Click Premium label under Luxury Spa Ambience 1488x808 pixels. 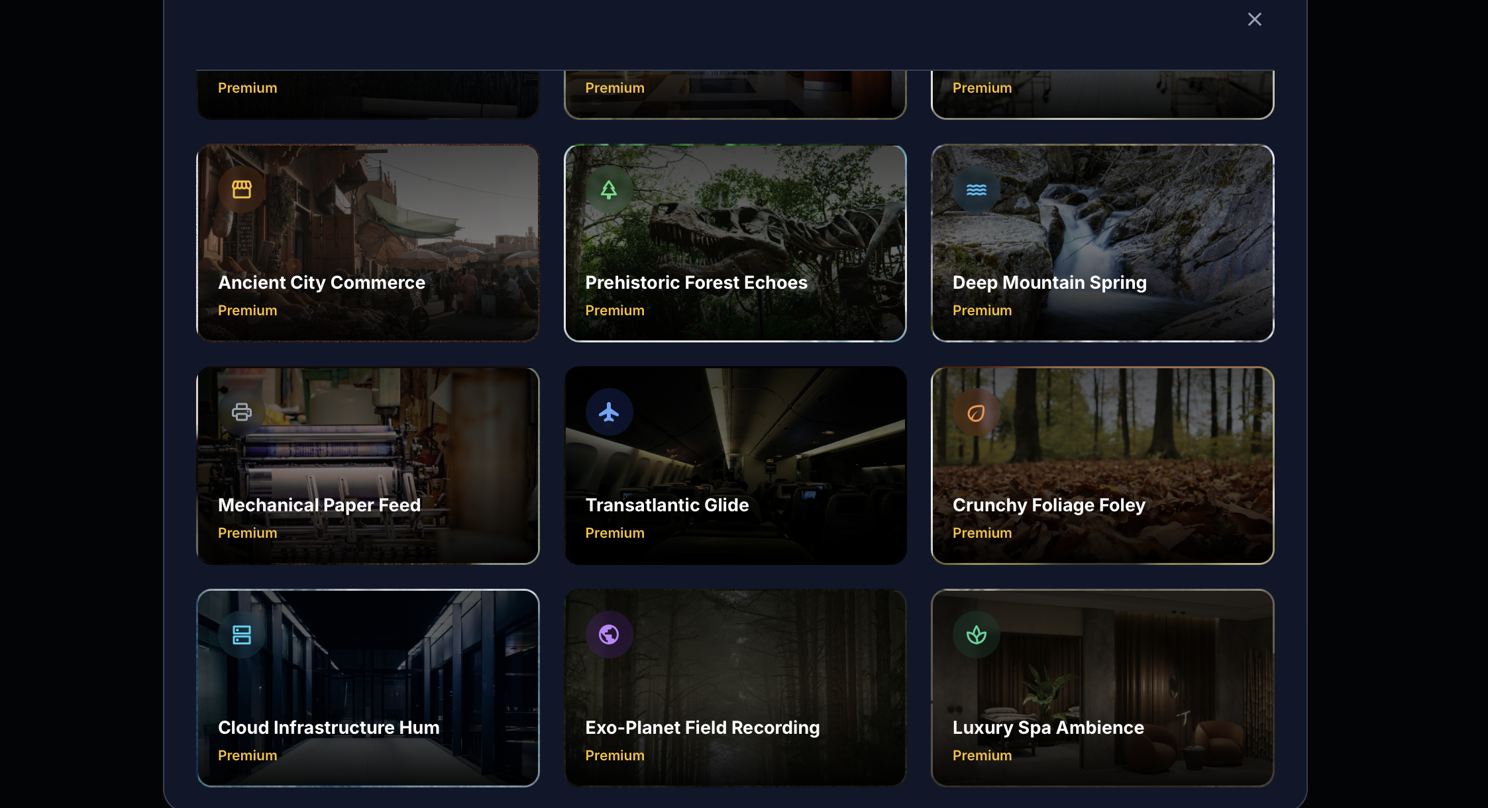(982, 755)
